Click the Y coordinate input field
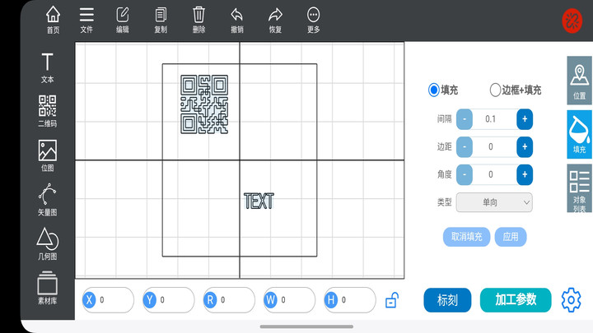The image size is (593, 333). click(x=169, y=300)
